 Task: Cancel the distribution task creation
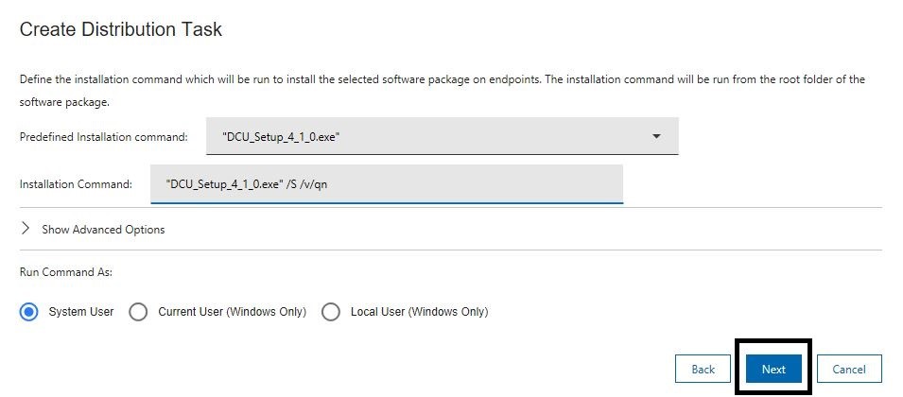[x=848, y=369]
